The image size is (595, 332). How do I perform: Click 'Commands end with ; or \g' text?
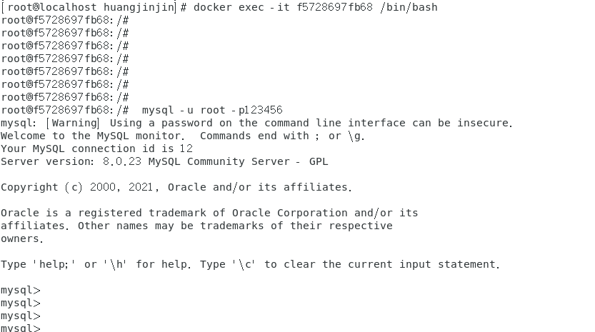click(x=282, y=136)
